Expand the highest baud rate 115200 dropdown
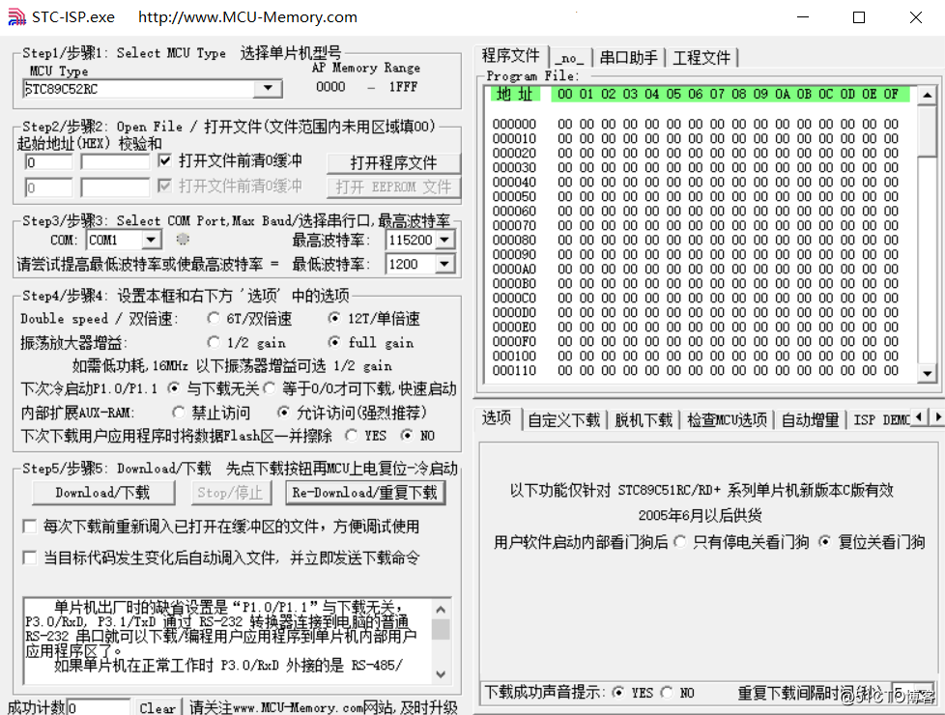This screenshot has height=715, width=945. [x=447, y=239]
